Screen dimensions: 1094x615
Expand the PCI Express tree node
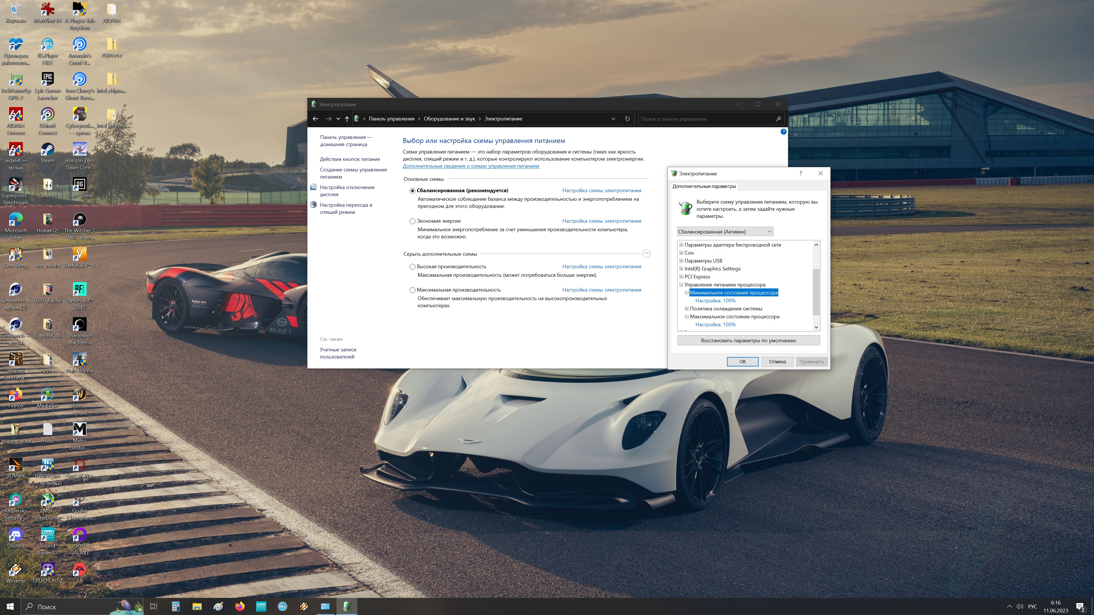pos(681,277)
